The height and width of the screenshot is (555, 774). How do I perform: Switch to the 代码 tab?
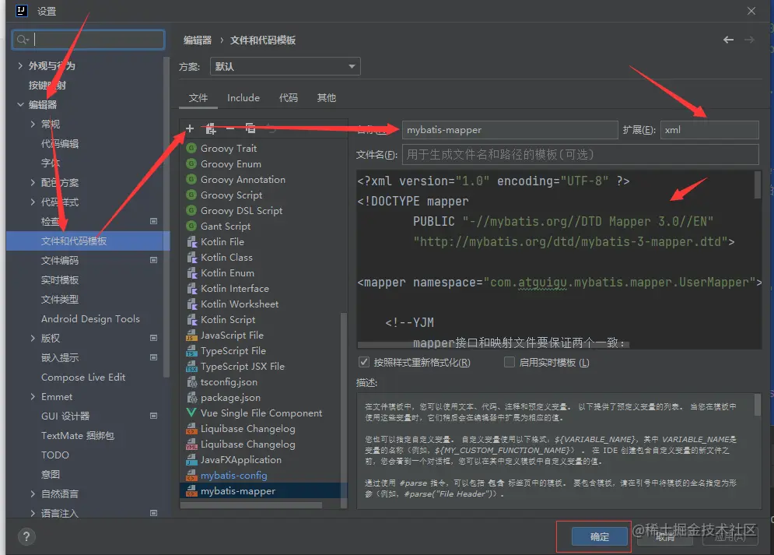click(x=289, y=98)
